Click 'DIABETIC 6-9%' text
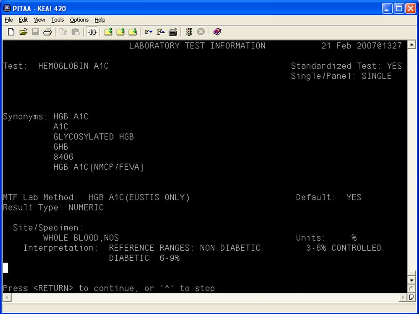This screenshot has width=419, height=314. (x=144, y=258)
